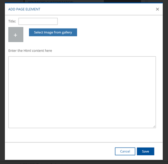Click the dialog header bar empty area

(97, 9)
